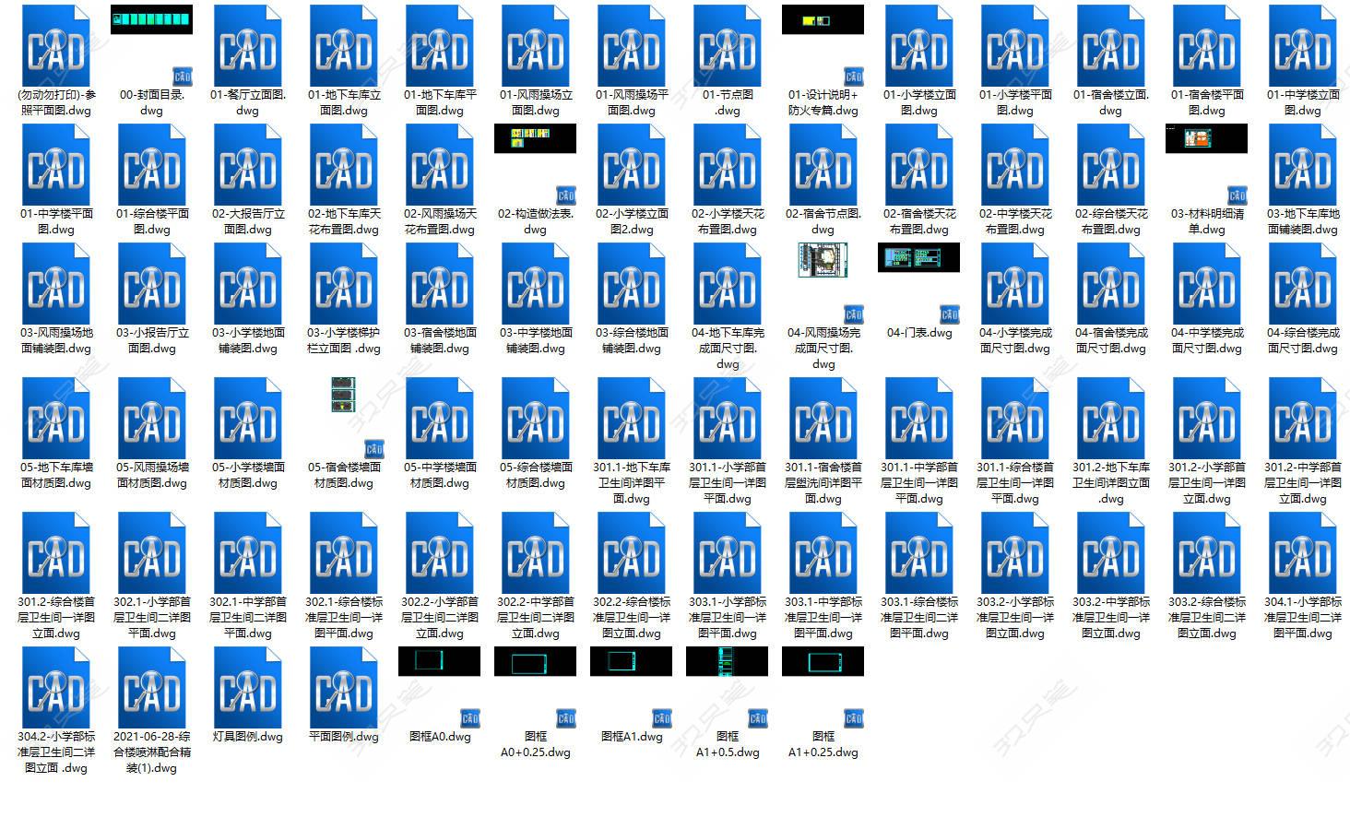Screen dimensions: 1350x829
Task: Click the 03-地下车库地面铺装图.dwg file name
Action: tap(1302, 221)
